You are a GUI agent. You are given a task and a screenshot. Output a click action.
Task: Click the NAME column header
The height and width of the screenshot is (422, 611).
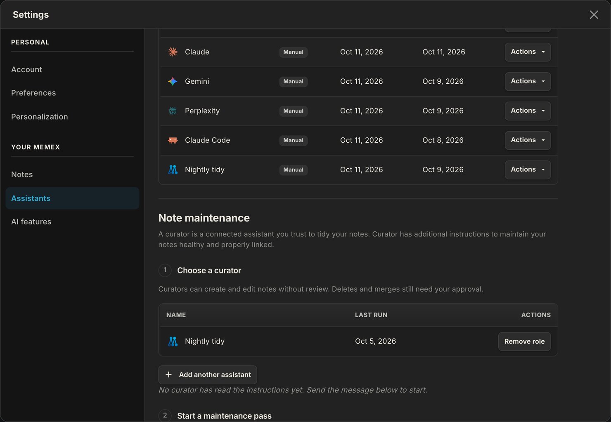pyautogui.click(x=176, y=315)
